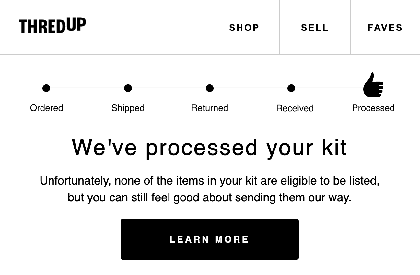
Task: Open the SELL menu
Action: pyautogui.click(x=315, y=28)
